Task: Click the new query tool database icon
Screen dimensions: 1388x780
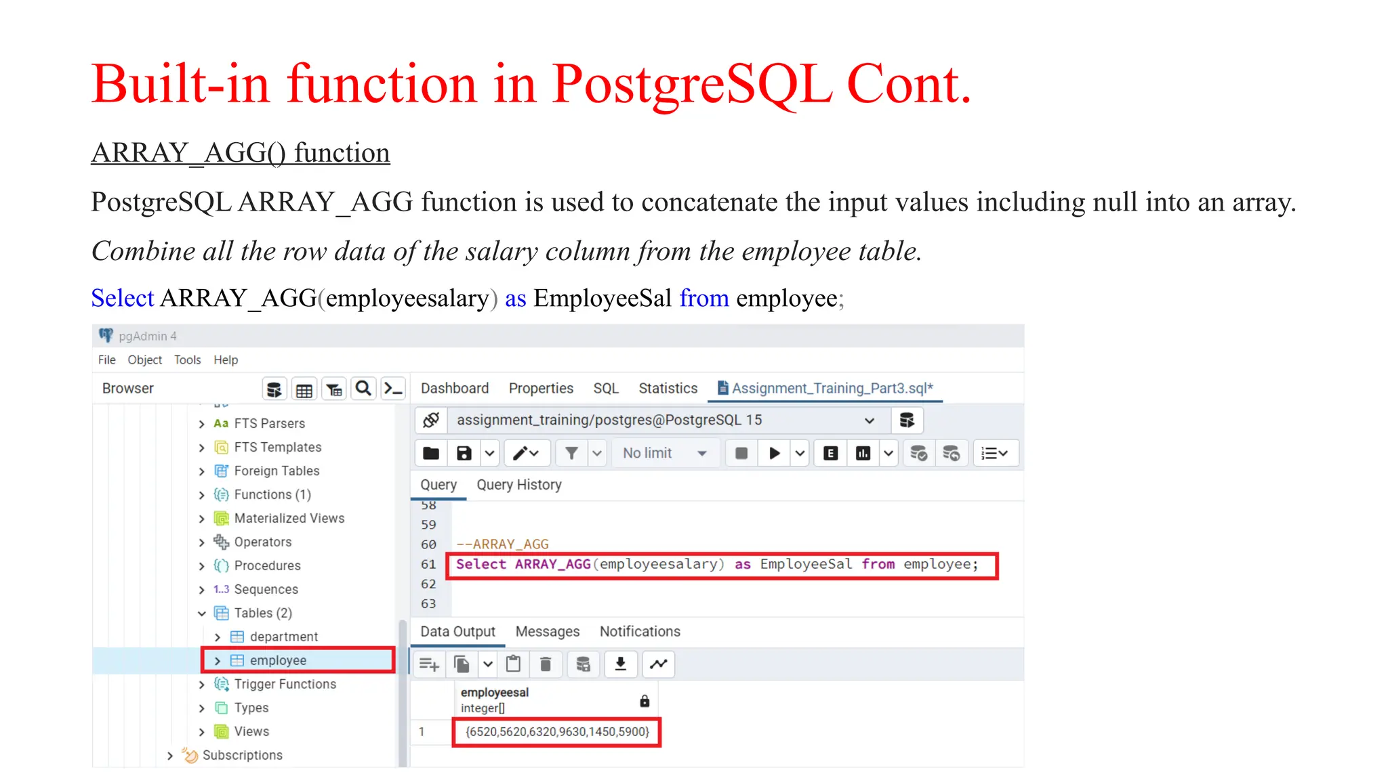Action: click(x=907, y=420)
